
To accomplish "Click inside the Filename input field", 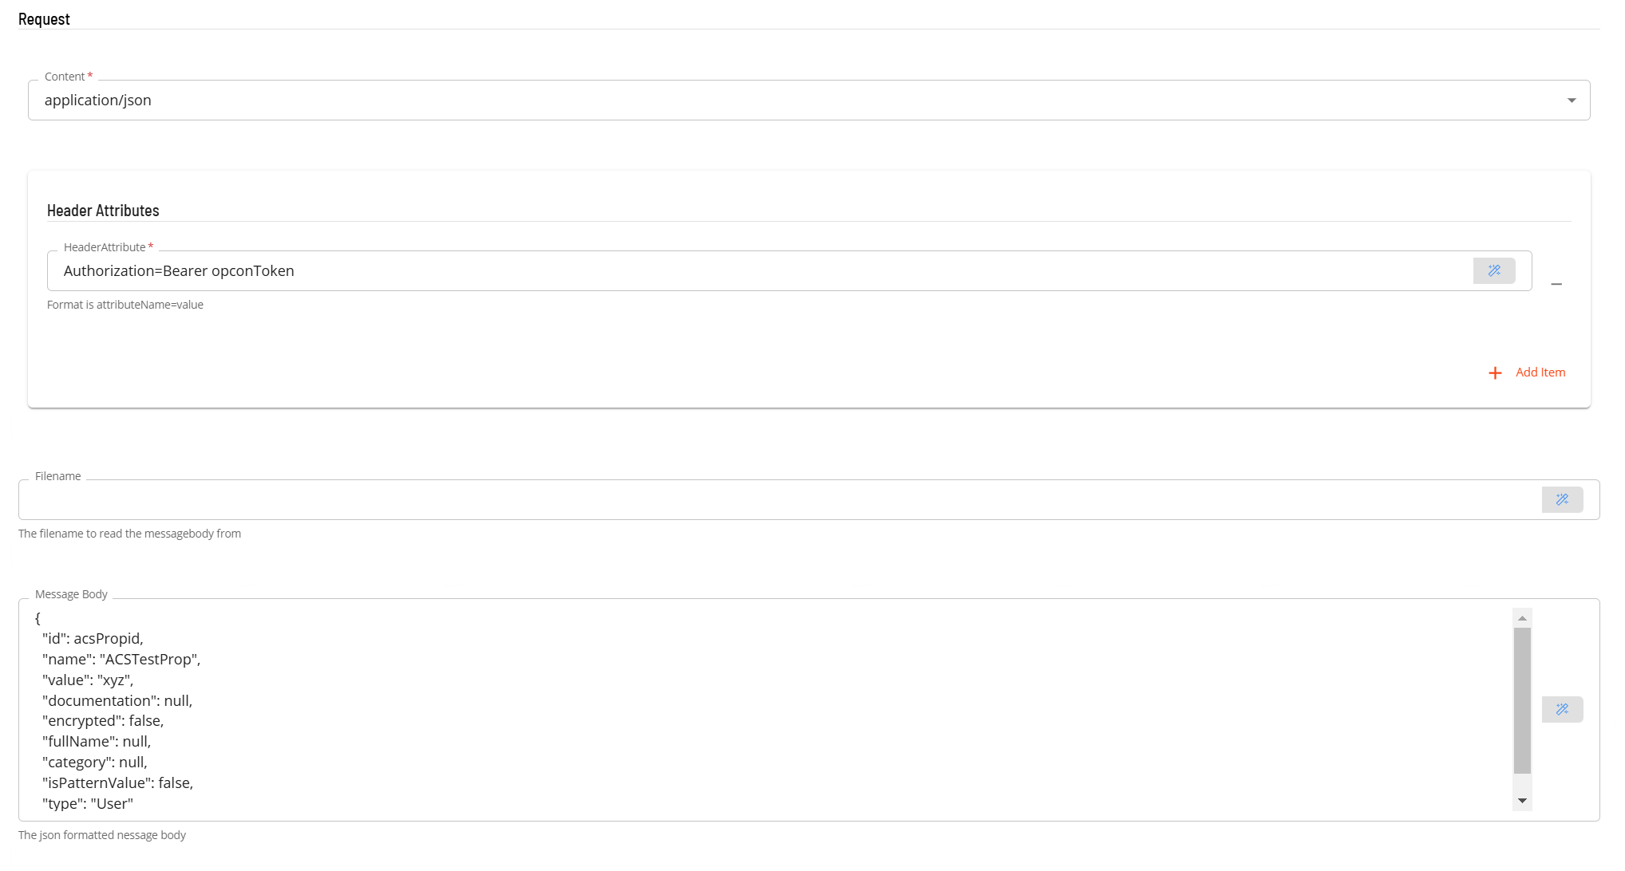I will point(780,500).
